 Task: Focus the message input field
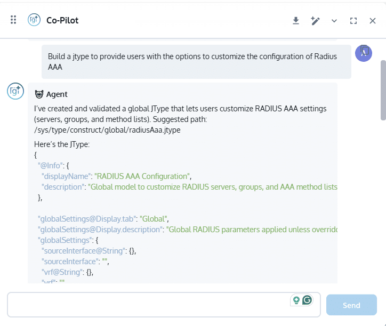149,305
